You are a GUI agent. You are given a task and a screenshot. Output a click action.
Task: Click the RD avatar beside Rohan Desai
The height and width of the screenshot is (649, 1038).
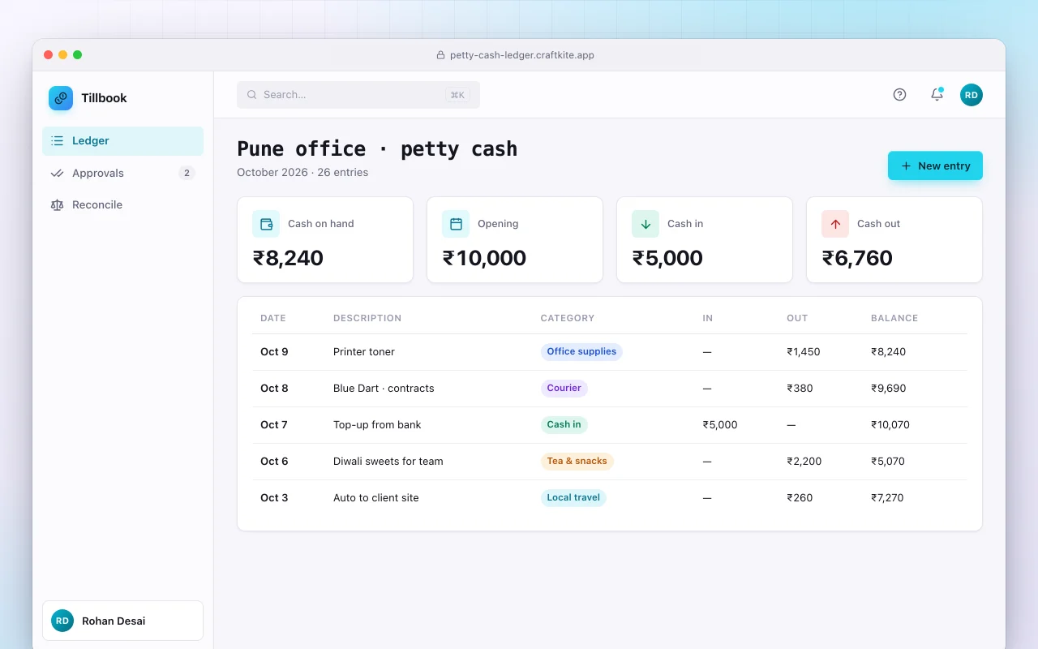(62, 621)
